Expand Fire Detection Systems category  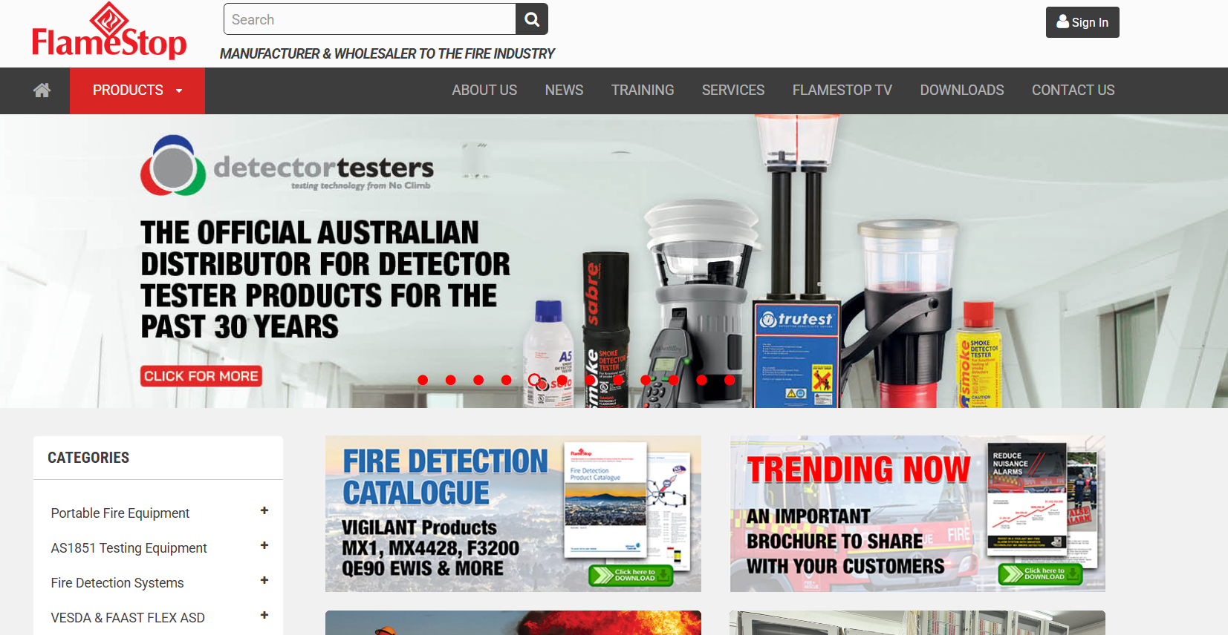(264, 580)
